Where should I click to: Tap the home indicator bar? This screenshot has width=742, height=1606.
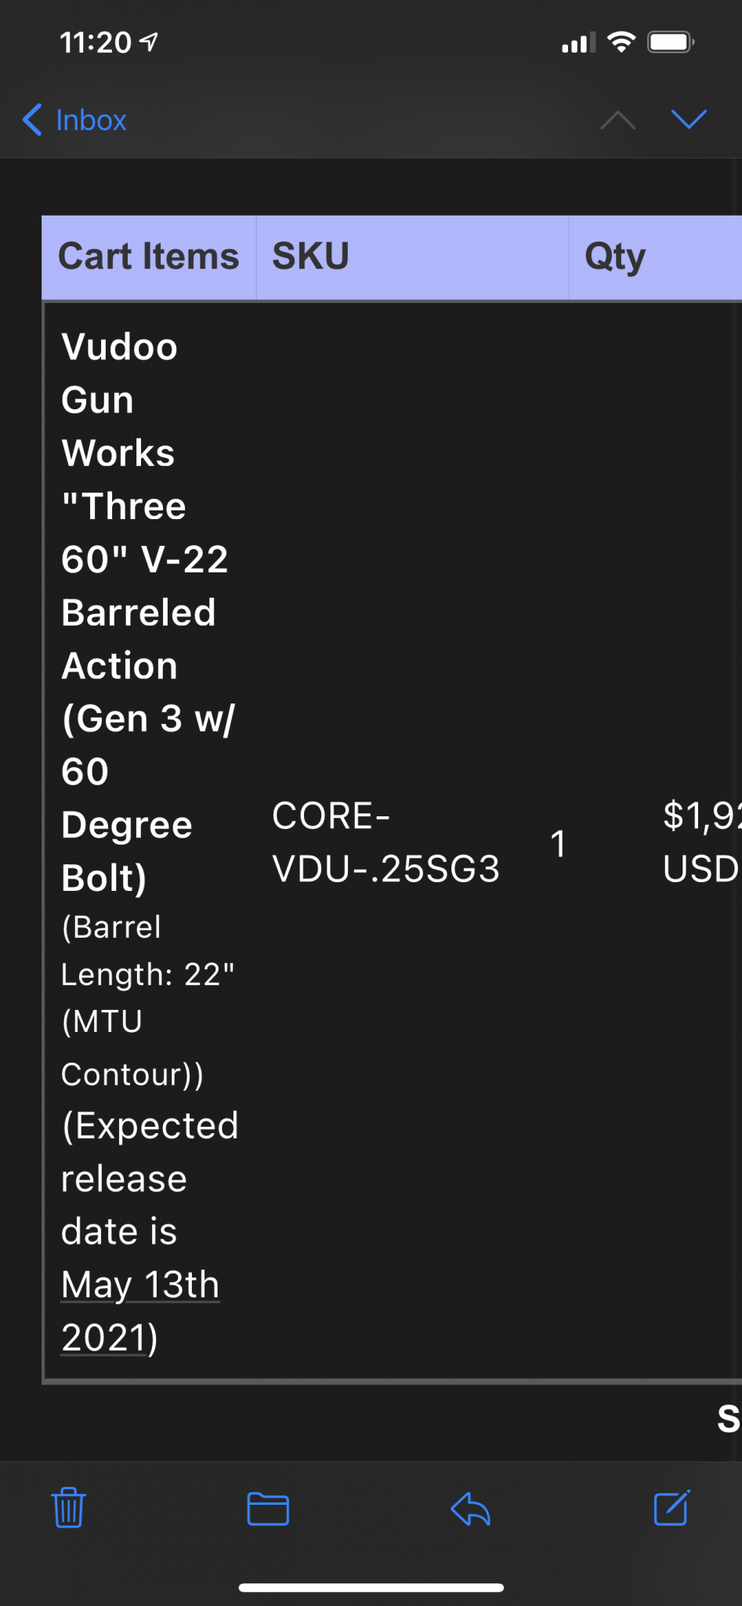[371, 1587]
